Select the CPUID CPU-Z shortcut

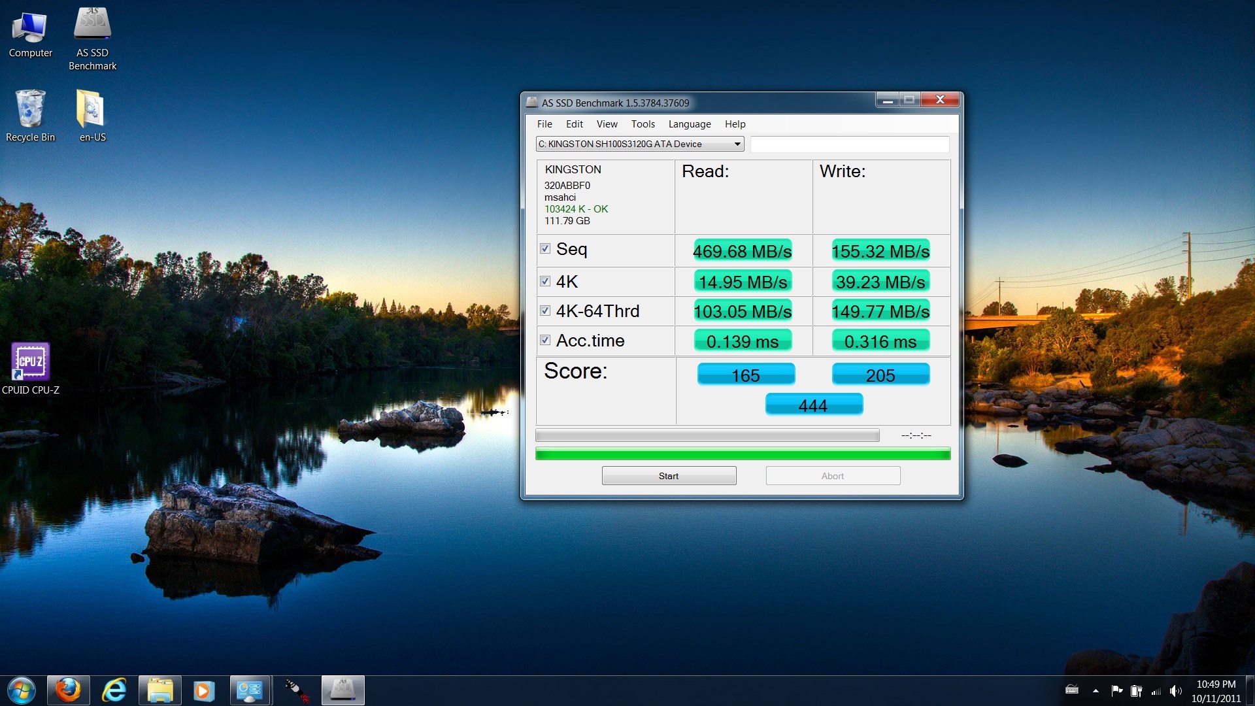tap(30, 368)
